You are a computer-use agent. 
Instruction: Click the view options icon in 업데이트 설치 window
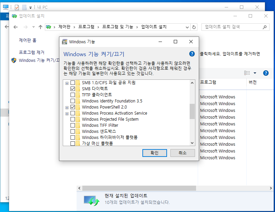pos(247,73)
